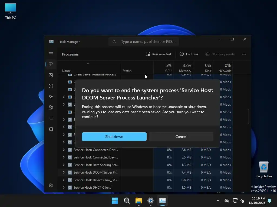The height and width of the screenshot is (207, 277).
Task: Open the Performance sidebar page
Action: [51, 75]
